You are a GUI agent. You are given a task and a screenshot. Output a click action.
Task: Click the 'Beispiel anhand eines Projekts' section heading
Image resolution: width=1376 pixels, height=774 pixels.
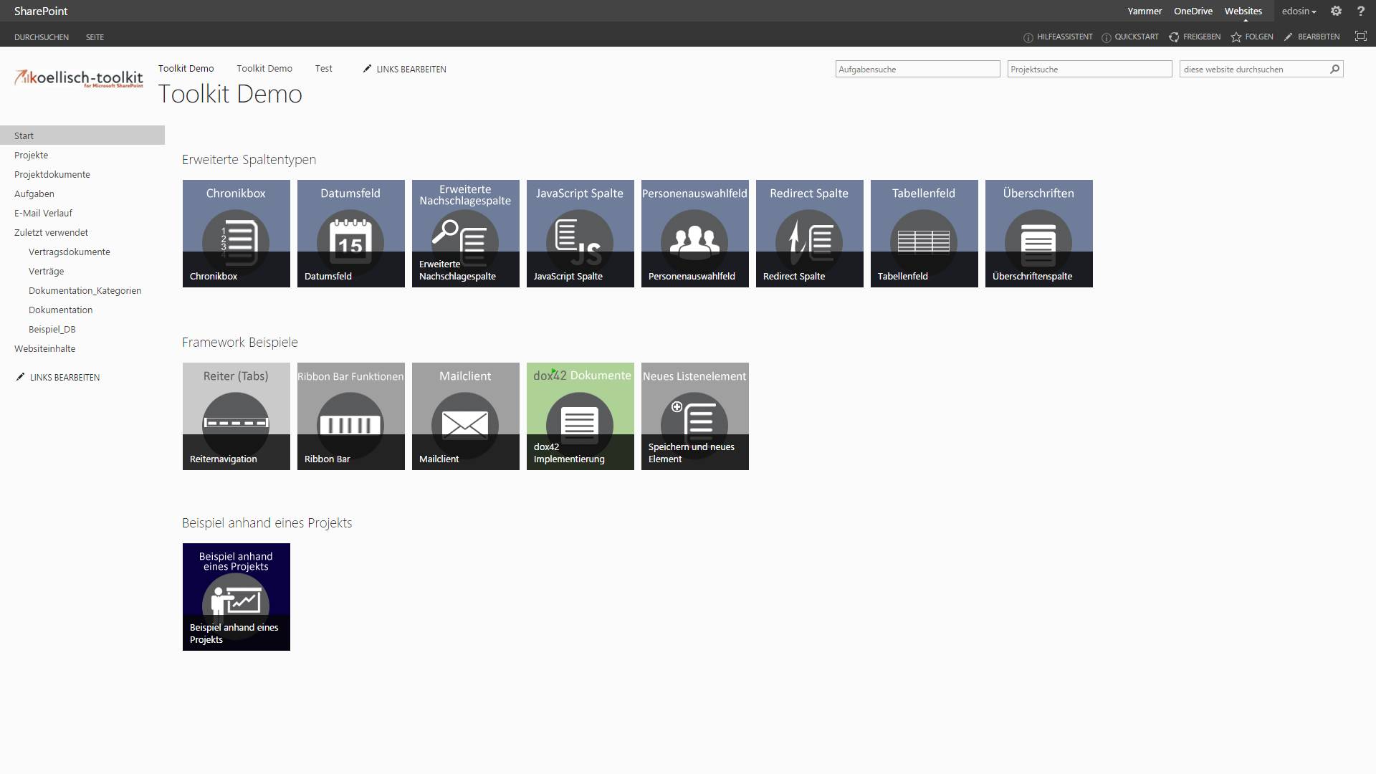pos(267,523)
